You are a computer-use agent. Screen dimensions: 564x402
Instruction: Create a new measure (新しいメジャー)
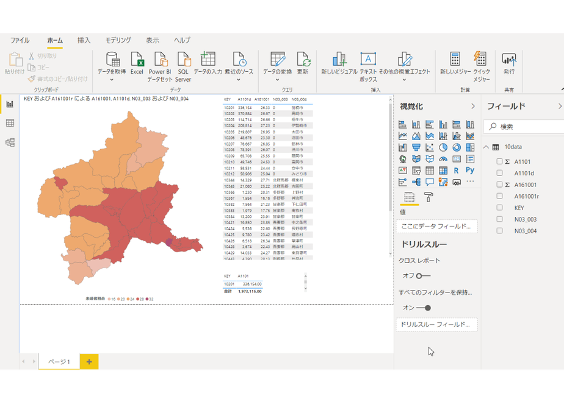pos(455,63)
